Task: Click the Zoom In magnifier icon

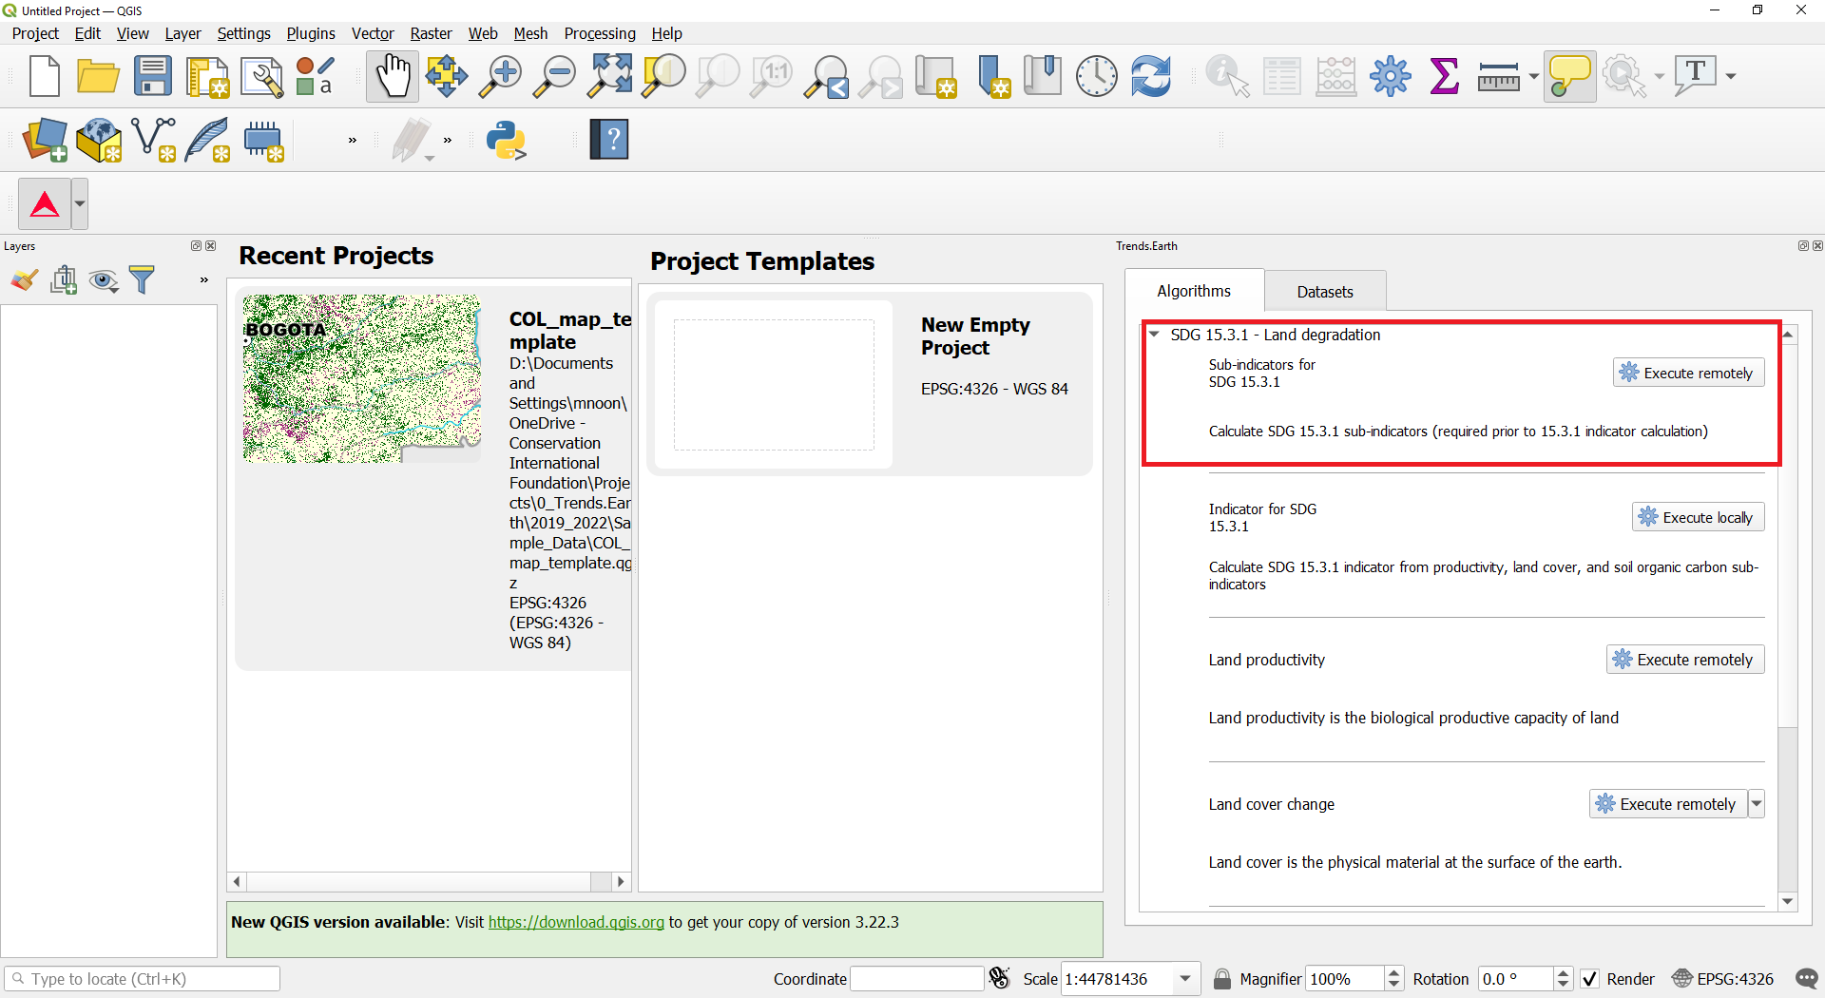Action: 500,76
